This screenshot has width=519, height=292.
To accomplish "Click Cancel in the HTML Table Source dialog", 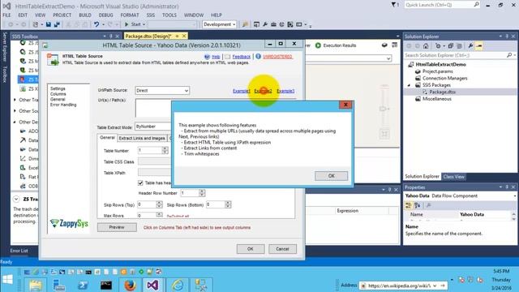I will 282,249.
